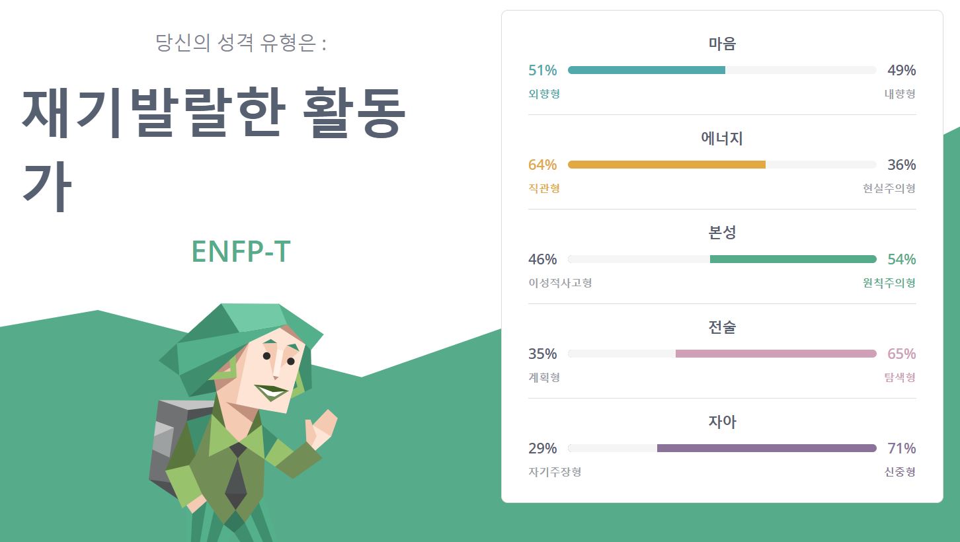960x542 pixels.
Task: Select the 이성적사고형 label
Action: coord(560,283)
